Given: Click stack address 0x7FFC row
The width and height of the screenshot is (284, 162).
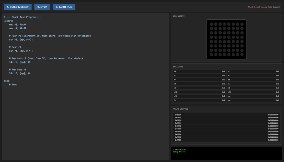Looking at the screenshot, I should [x=227, y=117].
